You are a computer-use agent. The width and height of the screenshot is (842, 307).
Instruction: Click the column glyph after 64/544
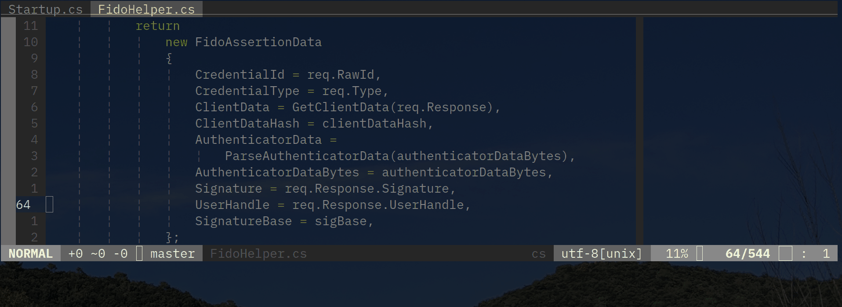point(785,254)
